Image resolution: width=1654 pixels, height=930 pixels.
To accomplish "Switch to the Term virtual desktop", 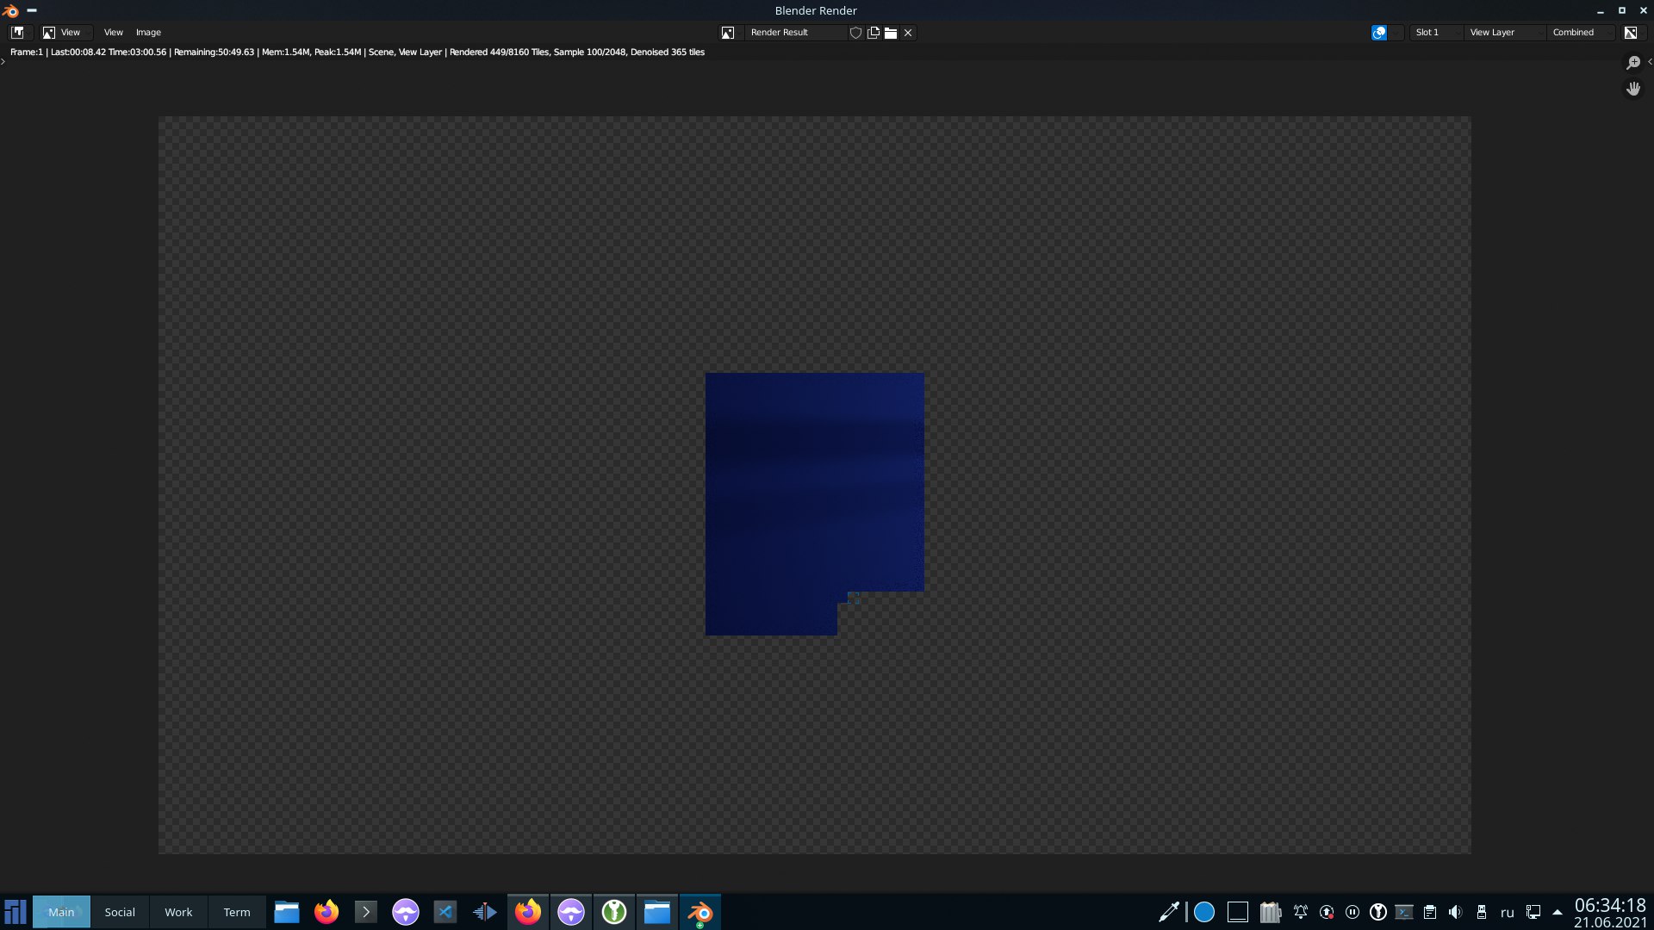I will click(237, 912).
